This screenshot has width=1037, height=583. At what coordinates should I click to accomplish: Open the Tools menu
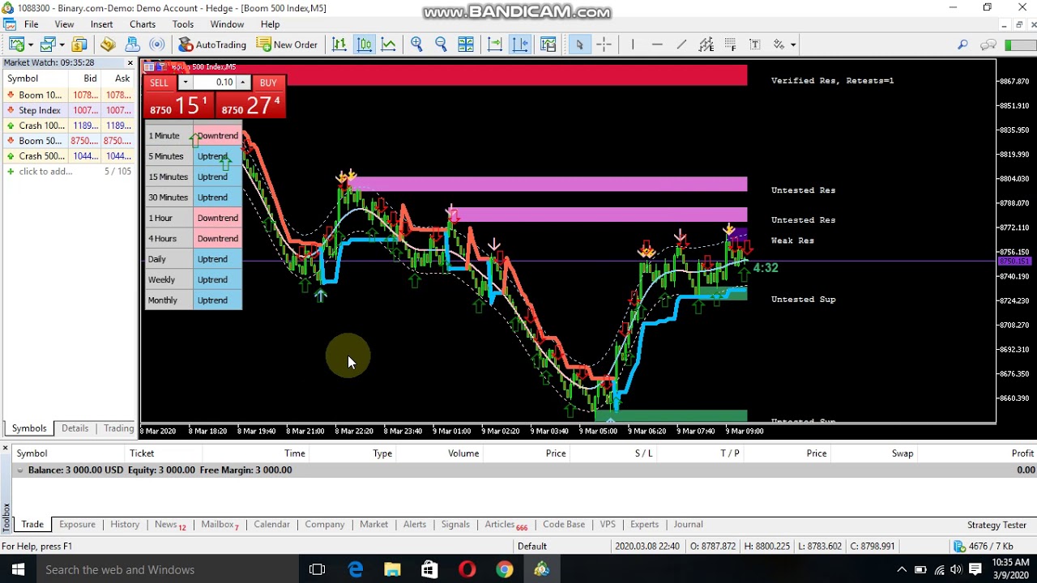(x=183, y=24)
